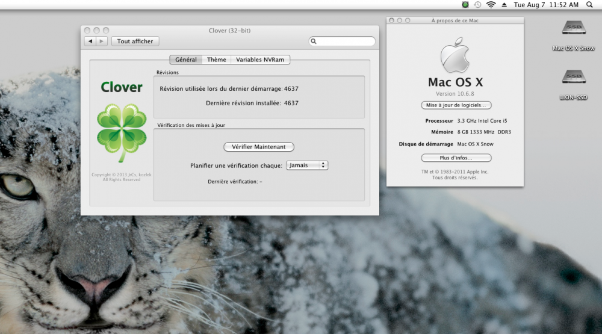Click Vérifier Maintenant to check for updates
The image size is (602, 334).
click(259, 147)
